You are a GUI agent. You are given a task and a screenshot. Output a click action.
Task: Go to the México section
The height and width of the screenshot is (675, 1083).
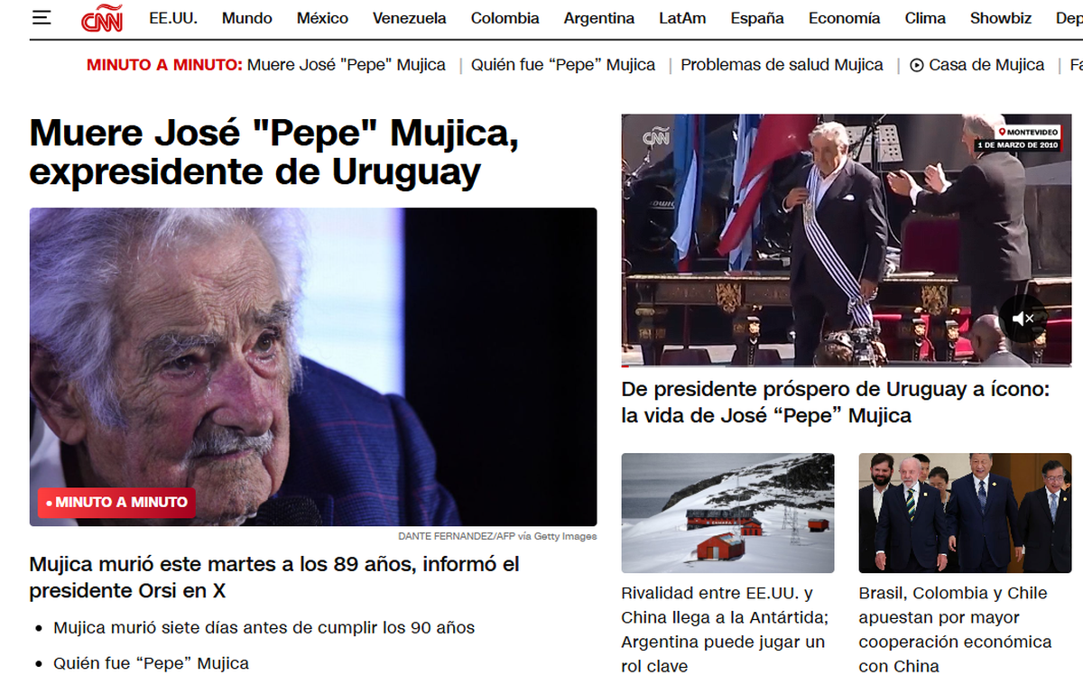pyautogui.click(x=322, y=18)
